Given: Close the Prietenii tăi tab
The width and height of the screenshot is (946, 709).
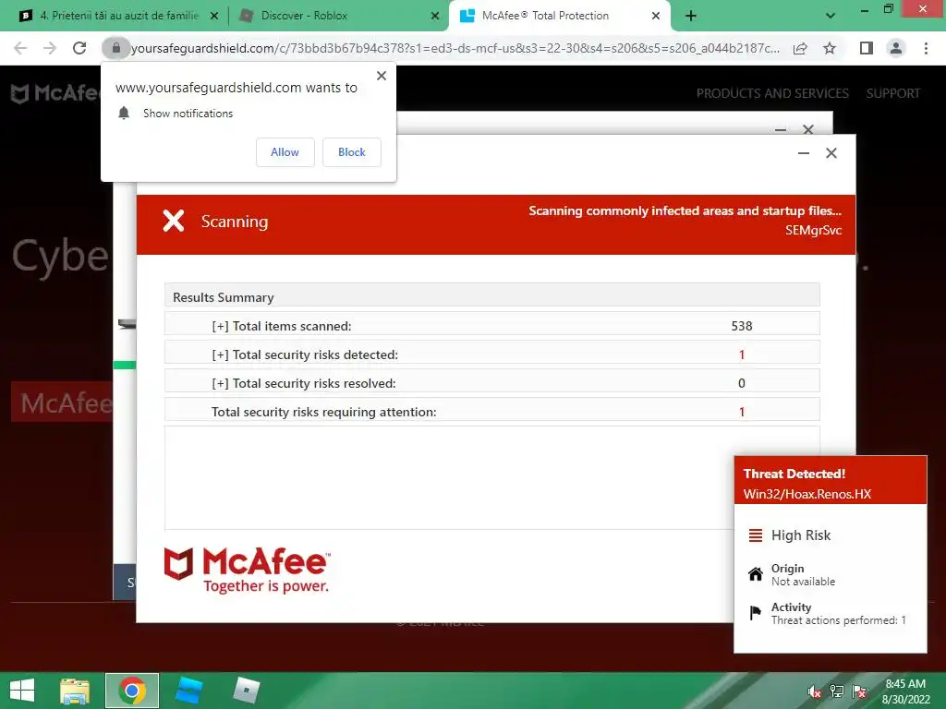Looking at the screenshot, I should [x=214, y=16].
